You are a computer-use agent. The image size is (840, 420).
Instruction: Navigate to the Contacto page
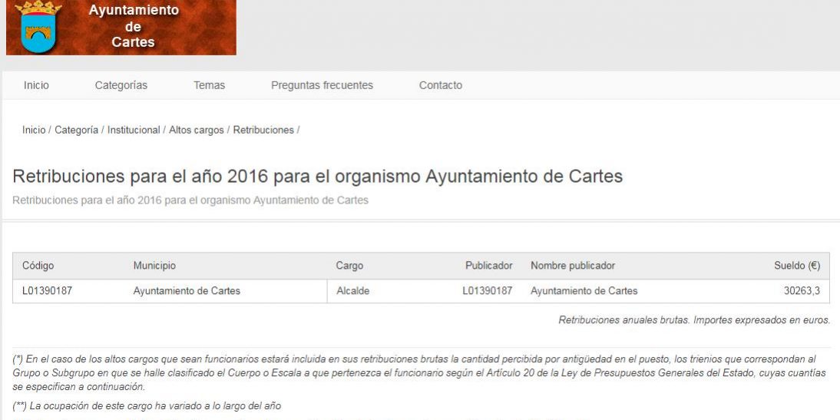point(440,85)
